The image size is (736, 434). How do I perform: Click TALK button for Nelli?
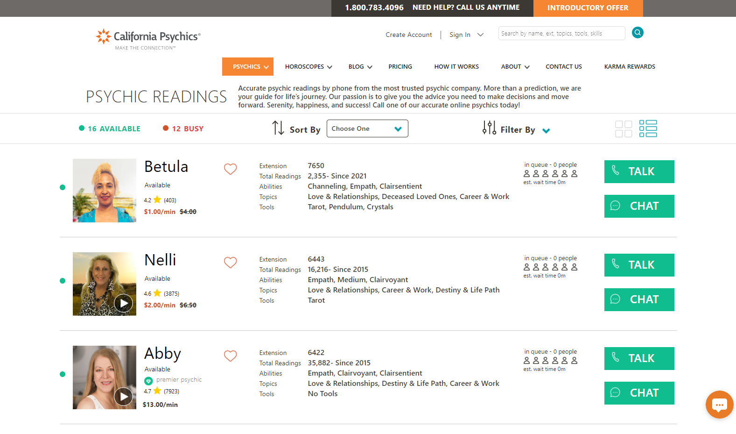(639, 265)
